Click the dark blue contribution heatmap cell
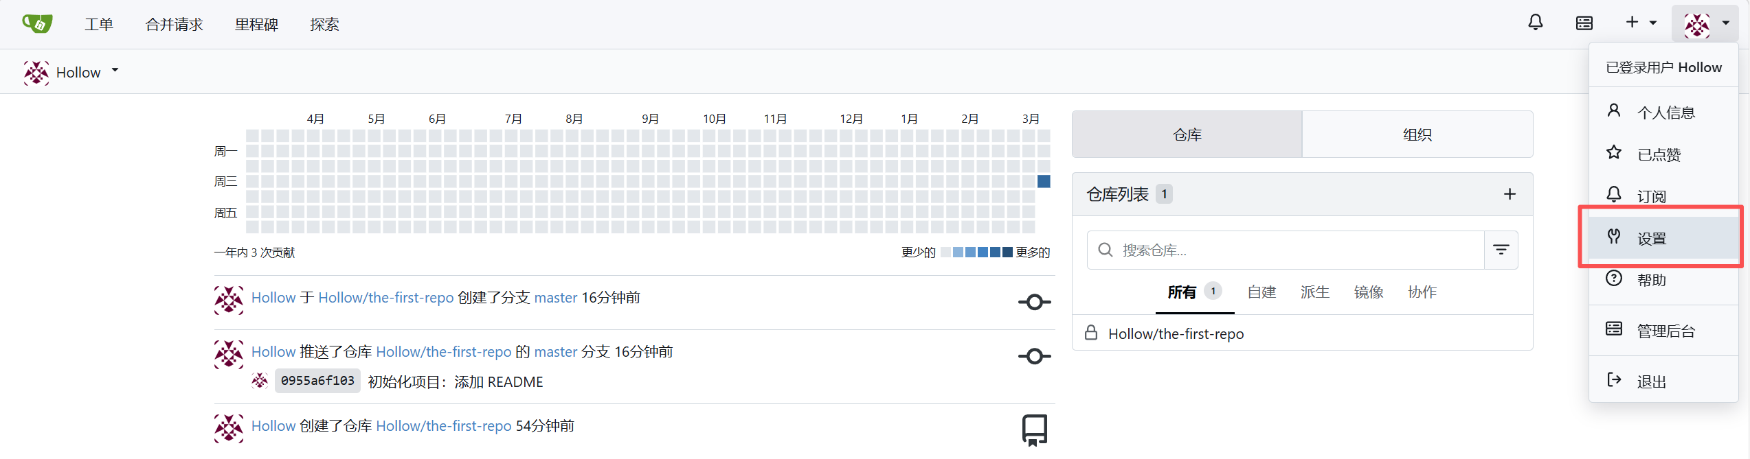Screen dimensions: 1750x459 [x=1044, y=181]
